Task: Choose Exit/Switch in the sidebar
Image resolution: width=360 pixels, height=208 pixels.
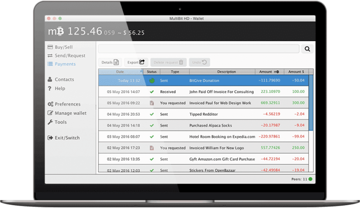Action: pos(64,138)
